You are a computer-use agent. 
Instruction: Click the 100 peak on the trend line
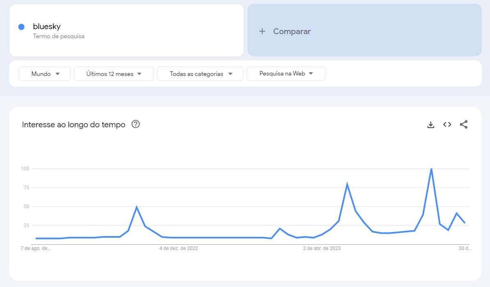point(431,168)
